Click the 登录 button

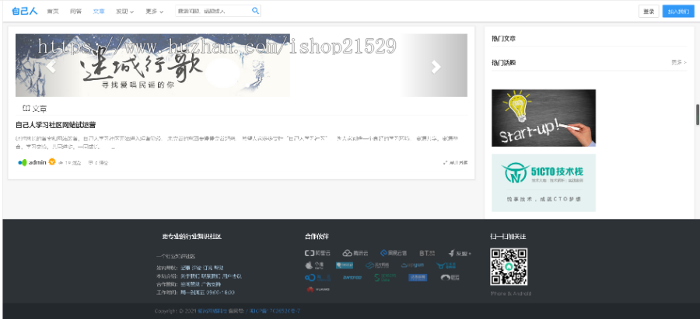tap(649, 12)
